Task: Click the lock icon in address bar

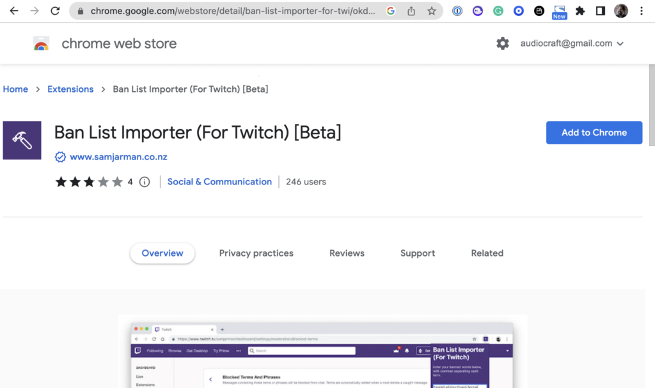Action: 81,11
